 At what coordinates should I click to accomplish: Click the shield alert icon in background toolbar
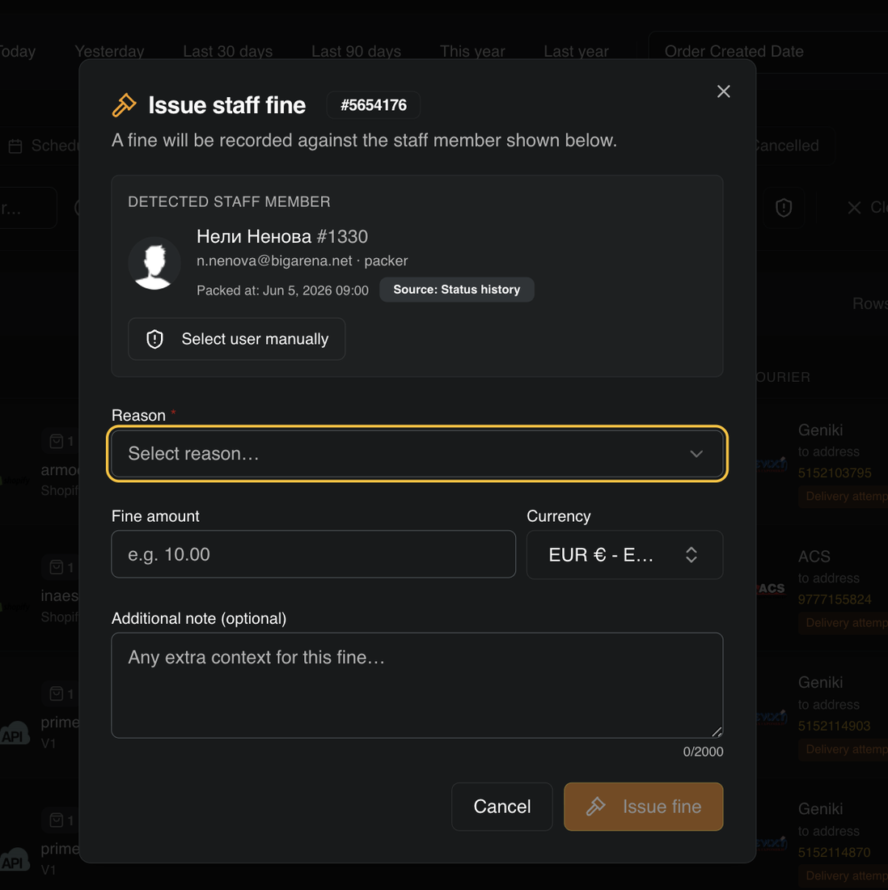click(x=784, y=208)
